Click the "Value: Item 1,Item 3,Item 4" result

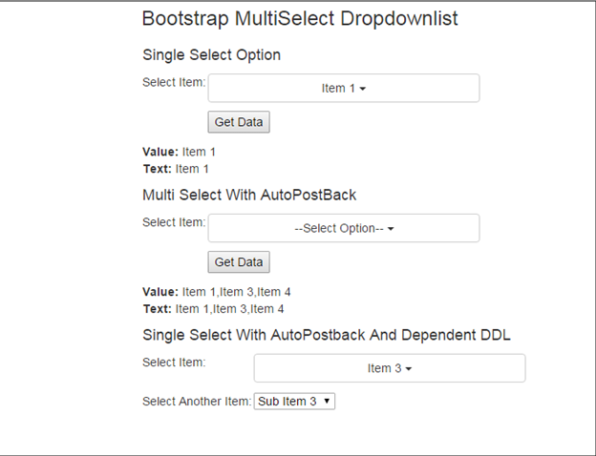(223, 292)
